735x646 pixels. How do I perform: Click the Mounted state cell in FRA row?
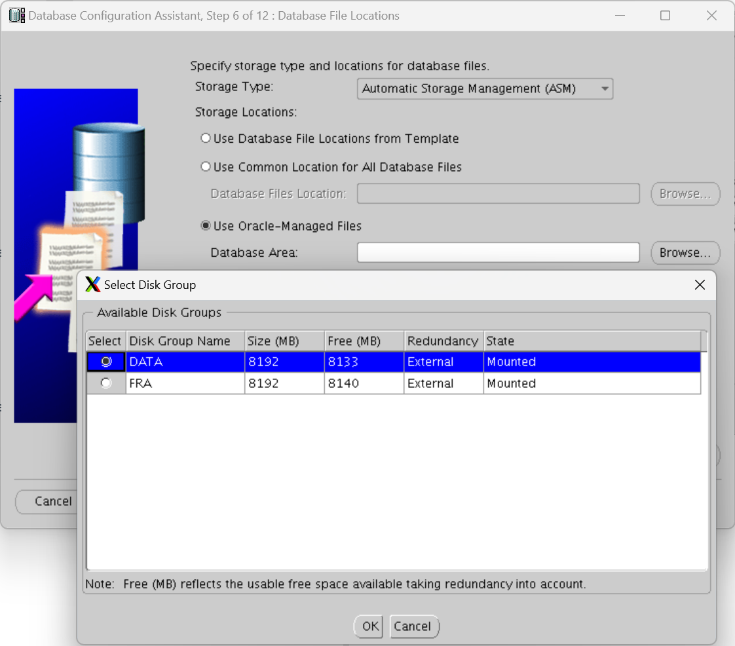(592, 383)
